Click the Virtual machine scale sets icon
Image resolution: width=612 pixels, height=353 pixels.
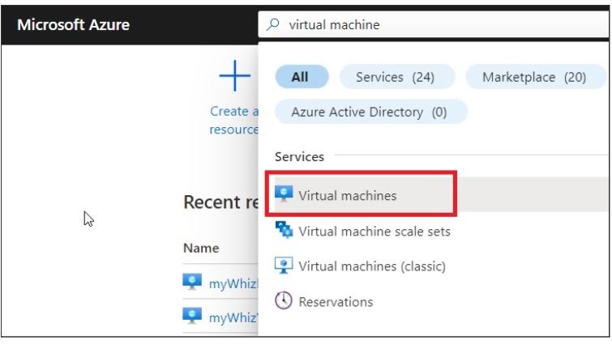tap(284, 230)
